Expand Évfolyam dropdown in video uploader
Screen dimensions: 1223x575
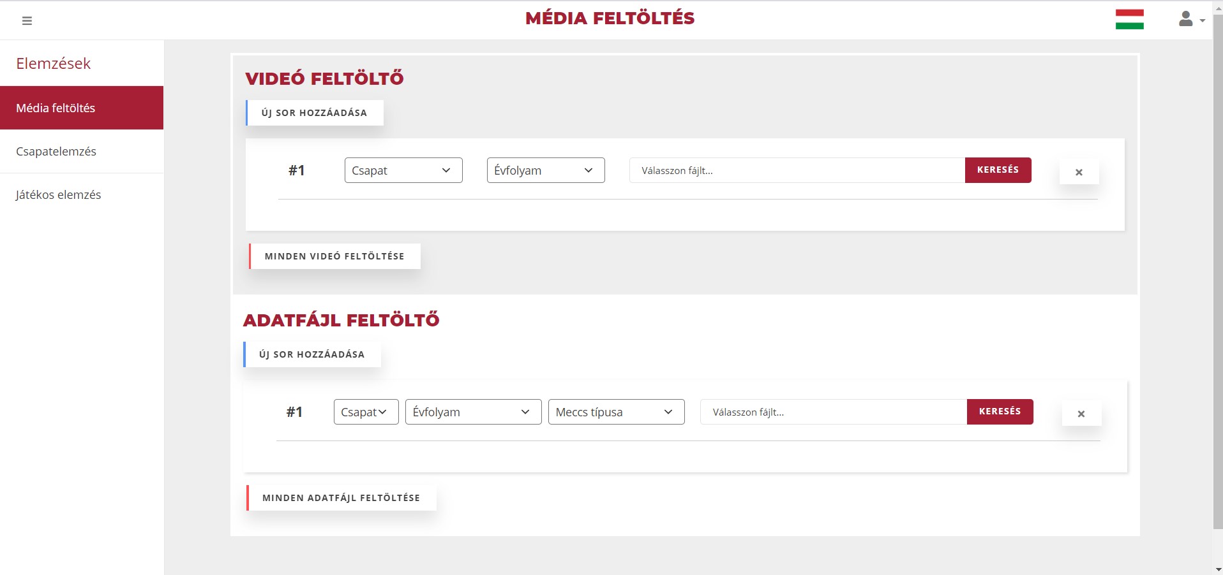coord(545,170)
